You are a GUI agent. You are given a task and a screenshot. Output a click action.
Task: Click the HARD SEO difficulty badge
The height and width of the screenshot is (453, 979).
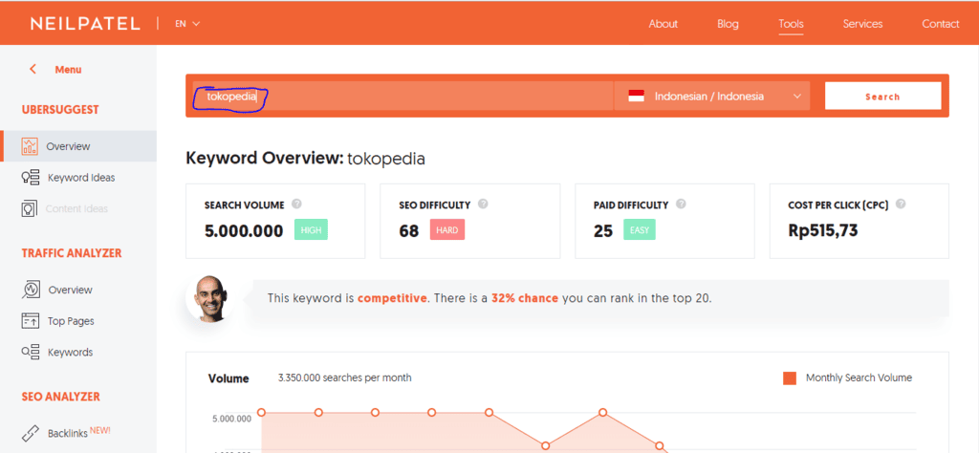(x=447, y=230)
